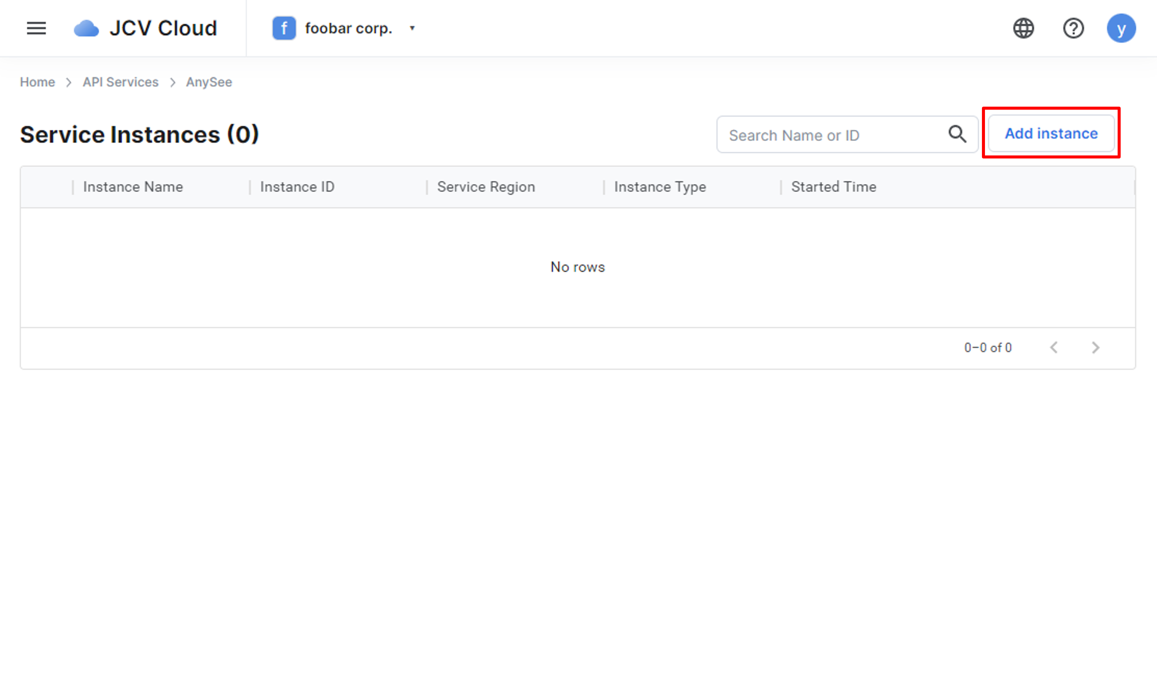Sort by Instance Name column header
The image size is (1157, 676).
point(133,187)
